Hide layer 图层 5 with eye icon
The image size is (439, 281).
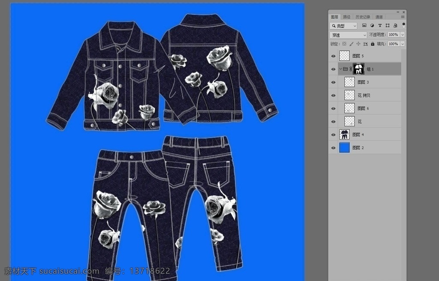[x=333, y=56]
